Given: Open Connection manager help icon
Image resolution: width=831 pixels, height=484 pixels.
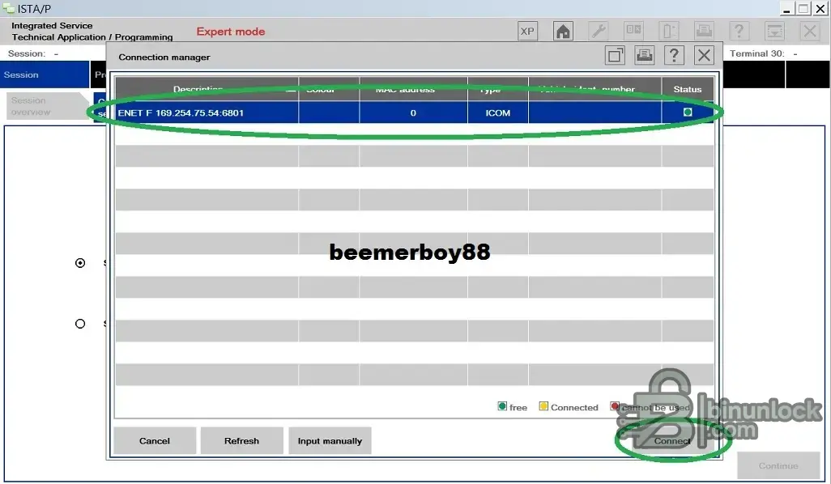Looking at the screenshot, I should pos(674,55).
